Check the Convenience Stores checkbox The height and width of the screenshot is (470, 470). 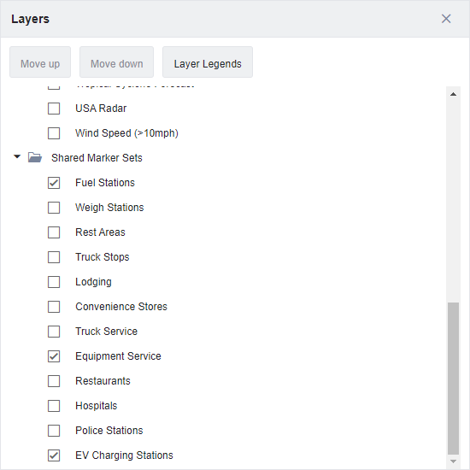54,307
